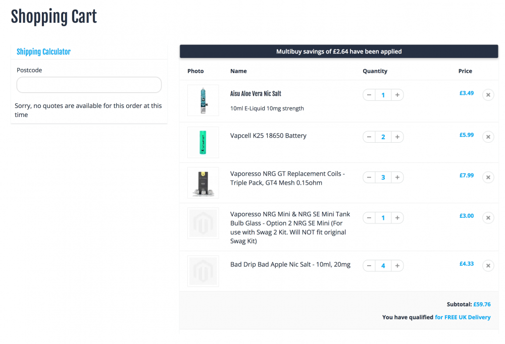Click the Photo column header
Screen dimensions: 505x344
point(195,71)
